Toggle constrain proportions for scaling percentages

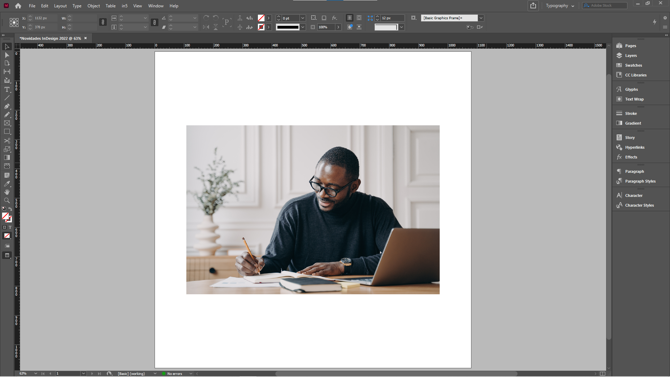155,22
